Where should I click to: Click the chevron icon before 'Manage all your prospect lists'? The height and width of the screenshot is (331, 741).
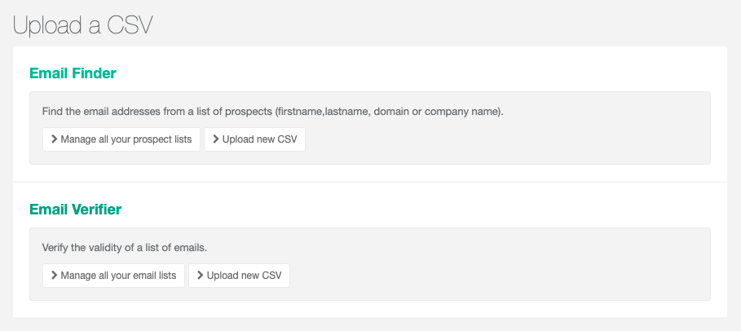(54, 139)
